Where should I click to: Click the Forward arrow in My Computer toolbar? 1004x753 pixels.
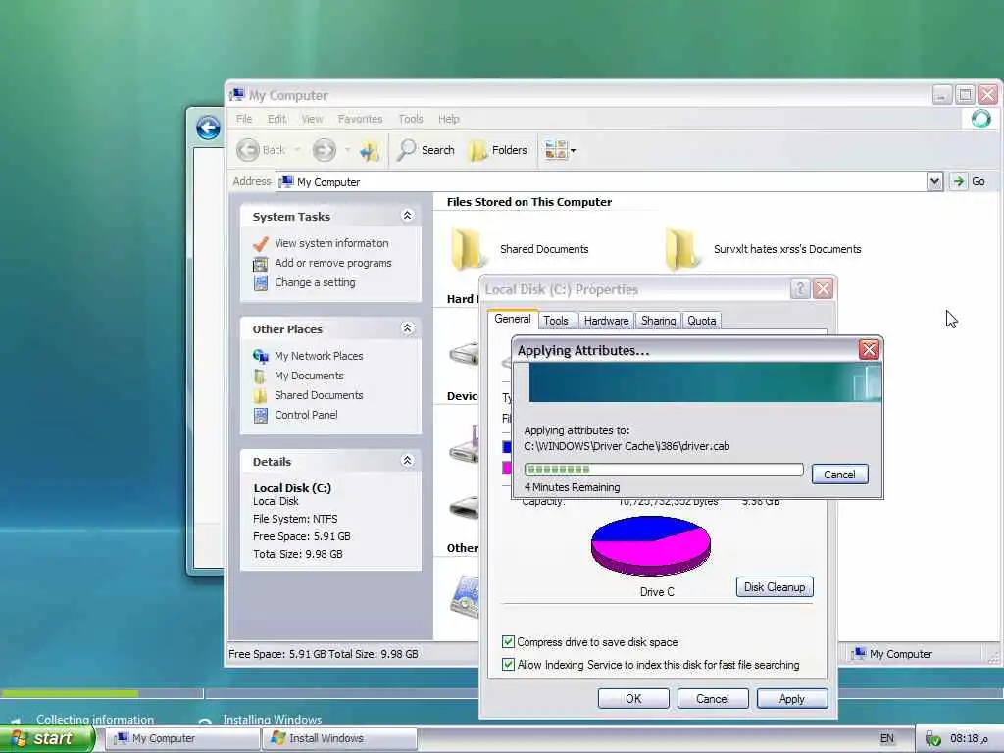pos(324,150)
